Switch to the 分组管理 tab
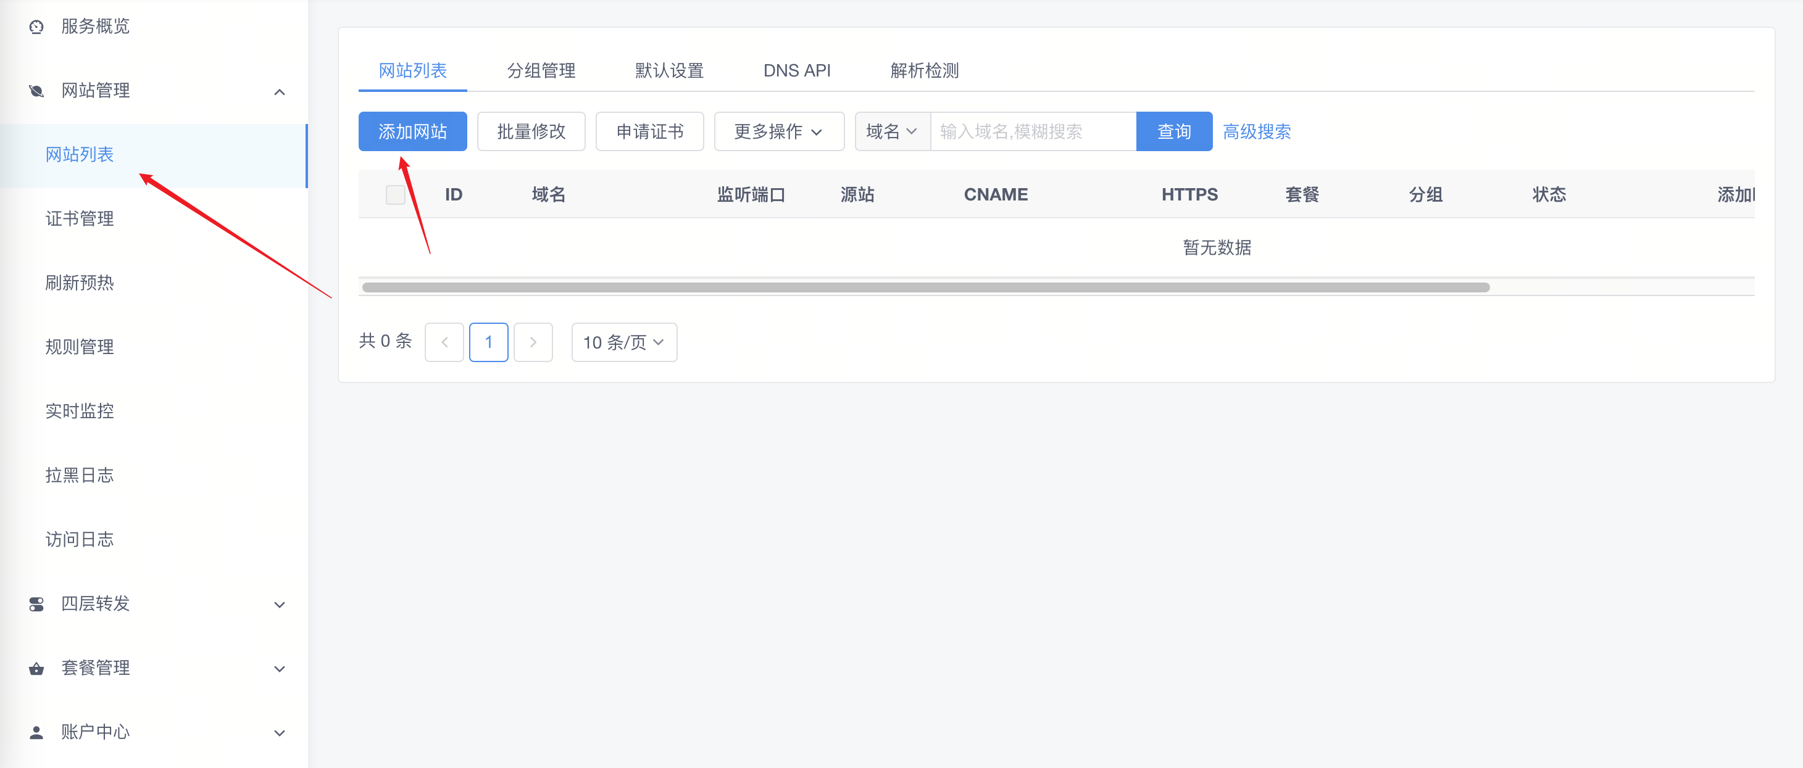Image resolution: width=1803 pixels, height=768 pixels. point(541,70)
